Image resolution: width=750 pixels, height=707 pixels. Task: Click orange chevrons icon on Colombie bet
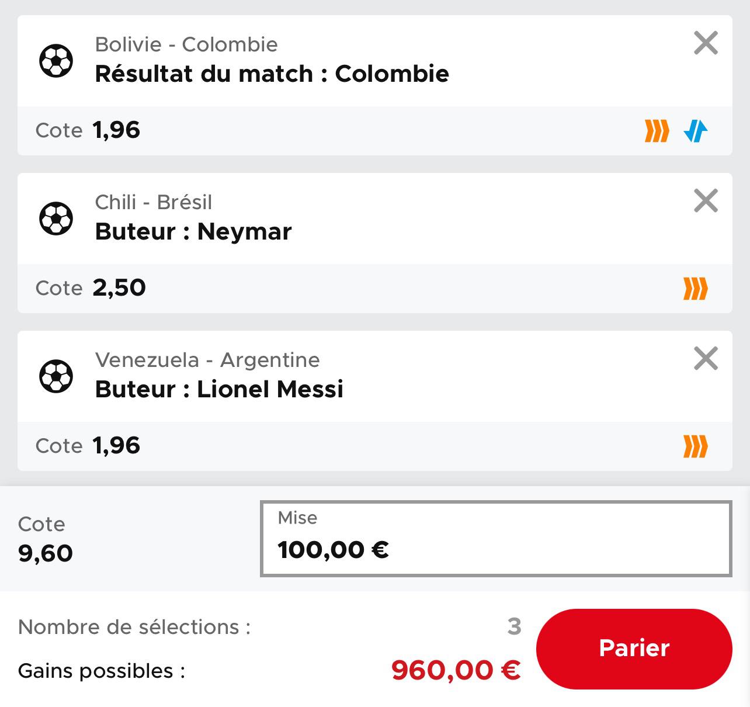[x=657, y=131]
